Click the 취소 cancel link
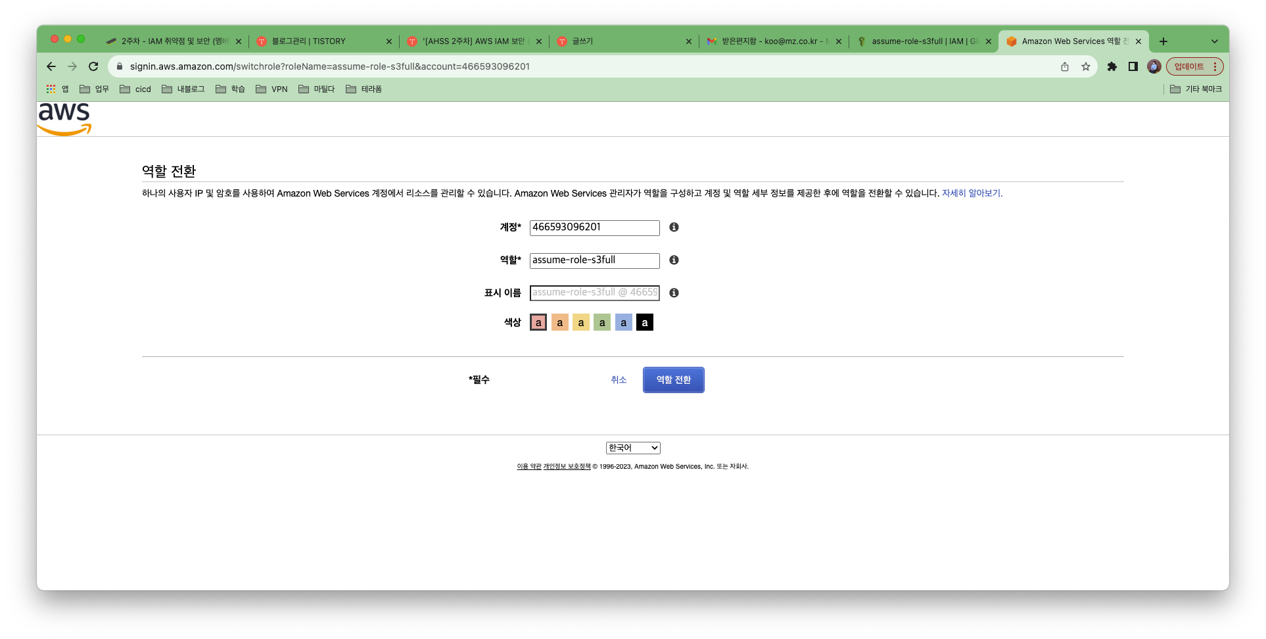 coord(619,380)
